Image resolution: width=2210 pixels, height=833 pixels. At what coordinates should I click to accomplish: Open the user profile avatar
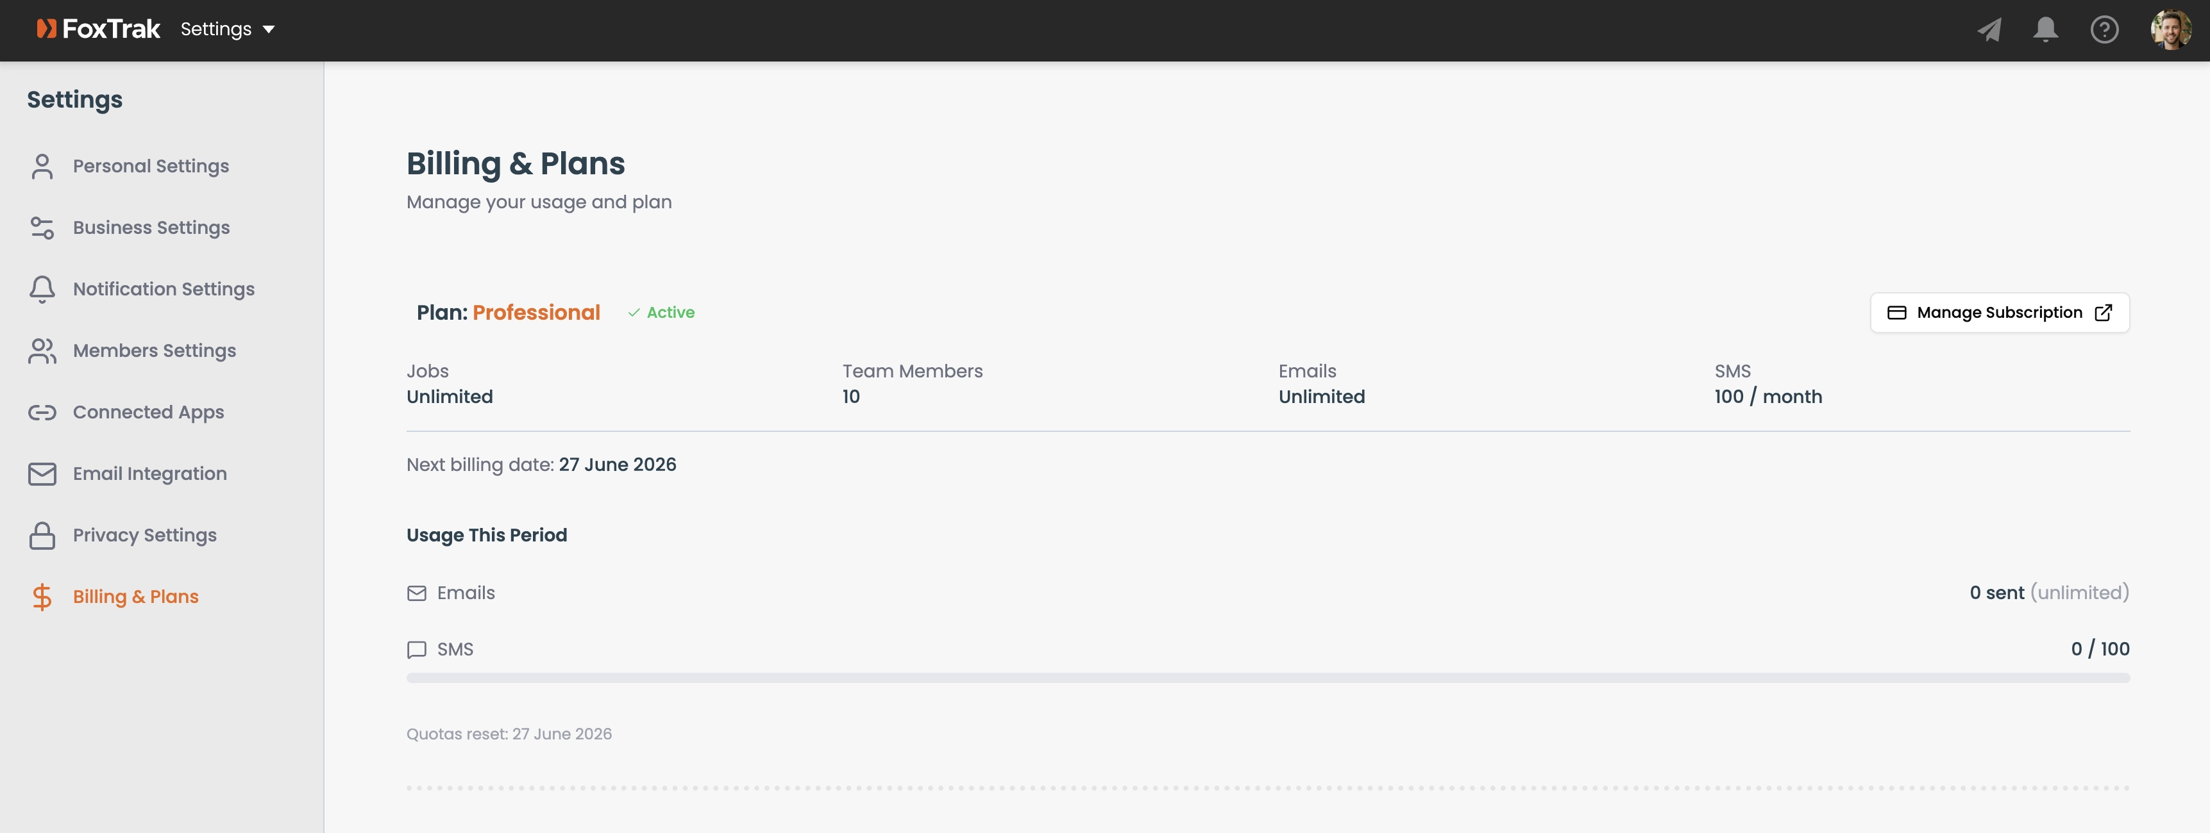(2170, 30)
